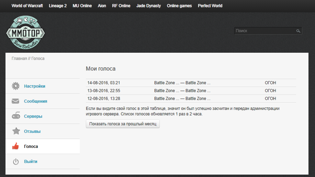Click the star icon beside Отзывы
Image resolution: width=315 pixels, height=177 pixels.
click(15, 131)
